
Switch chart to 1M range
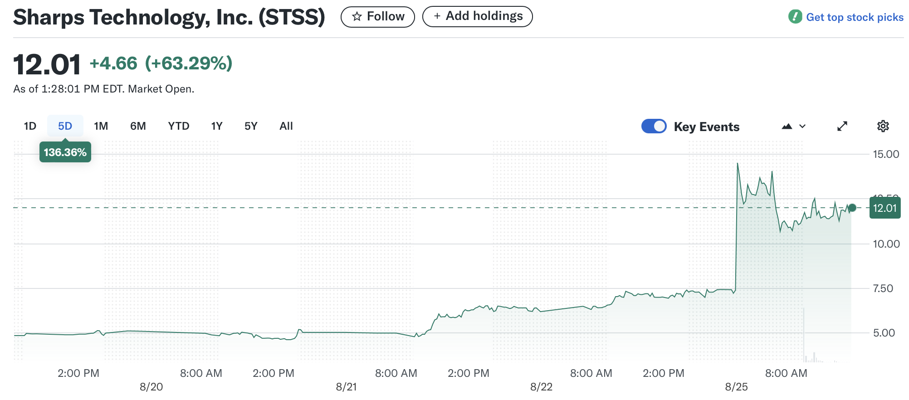coord(101,126)
